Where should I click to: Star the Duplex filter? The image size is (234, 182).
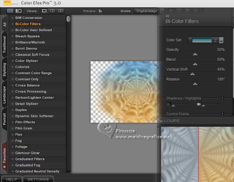[13, 110]
